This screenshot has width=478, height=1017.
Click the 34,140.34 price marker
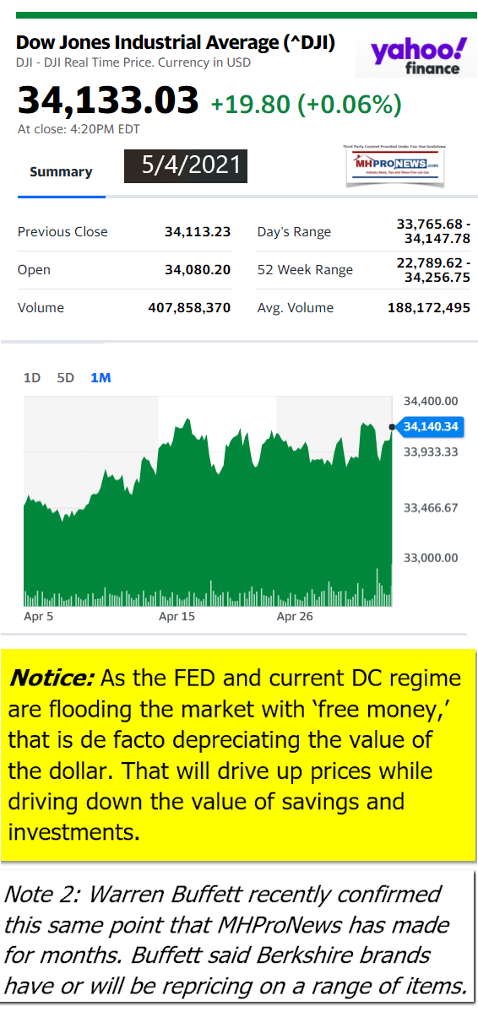tap(431, 427)
